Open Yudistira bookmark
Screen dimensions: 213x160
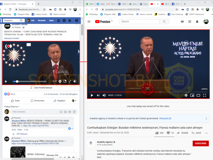(x=160, y=14)
